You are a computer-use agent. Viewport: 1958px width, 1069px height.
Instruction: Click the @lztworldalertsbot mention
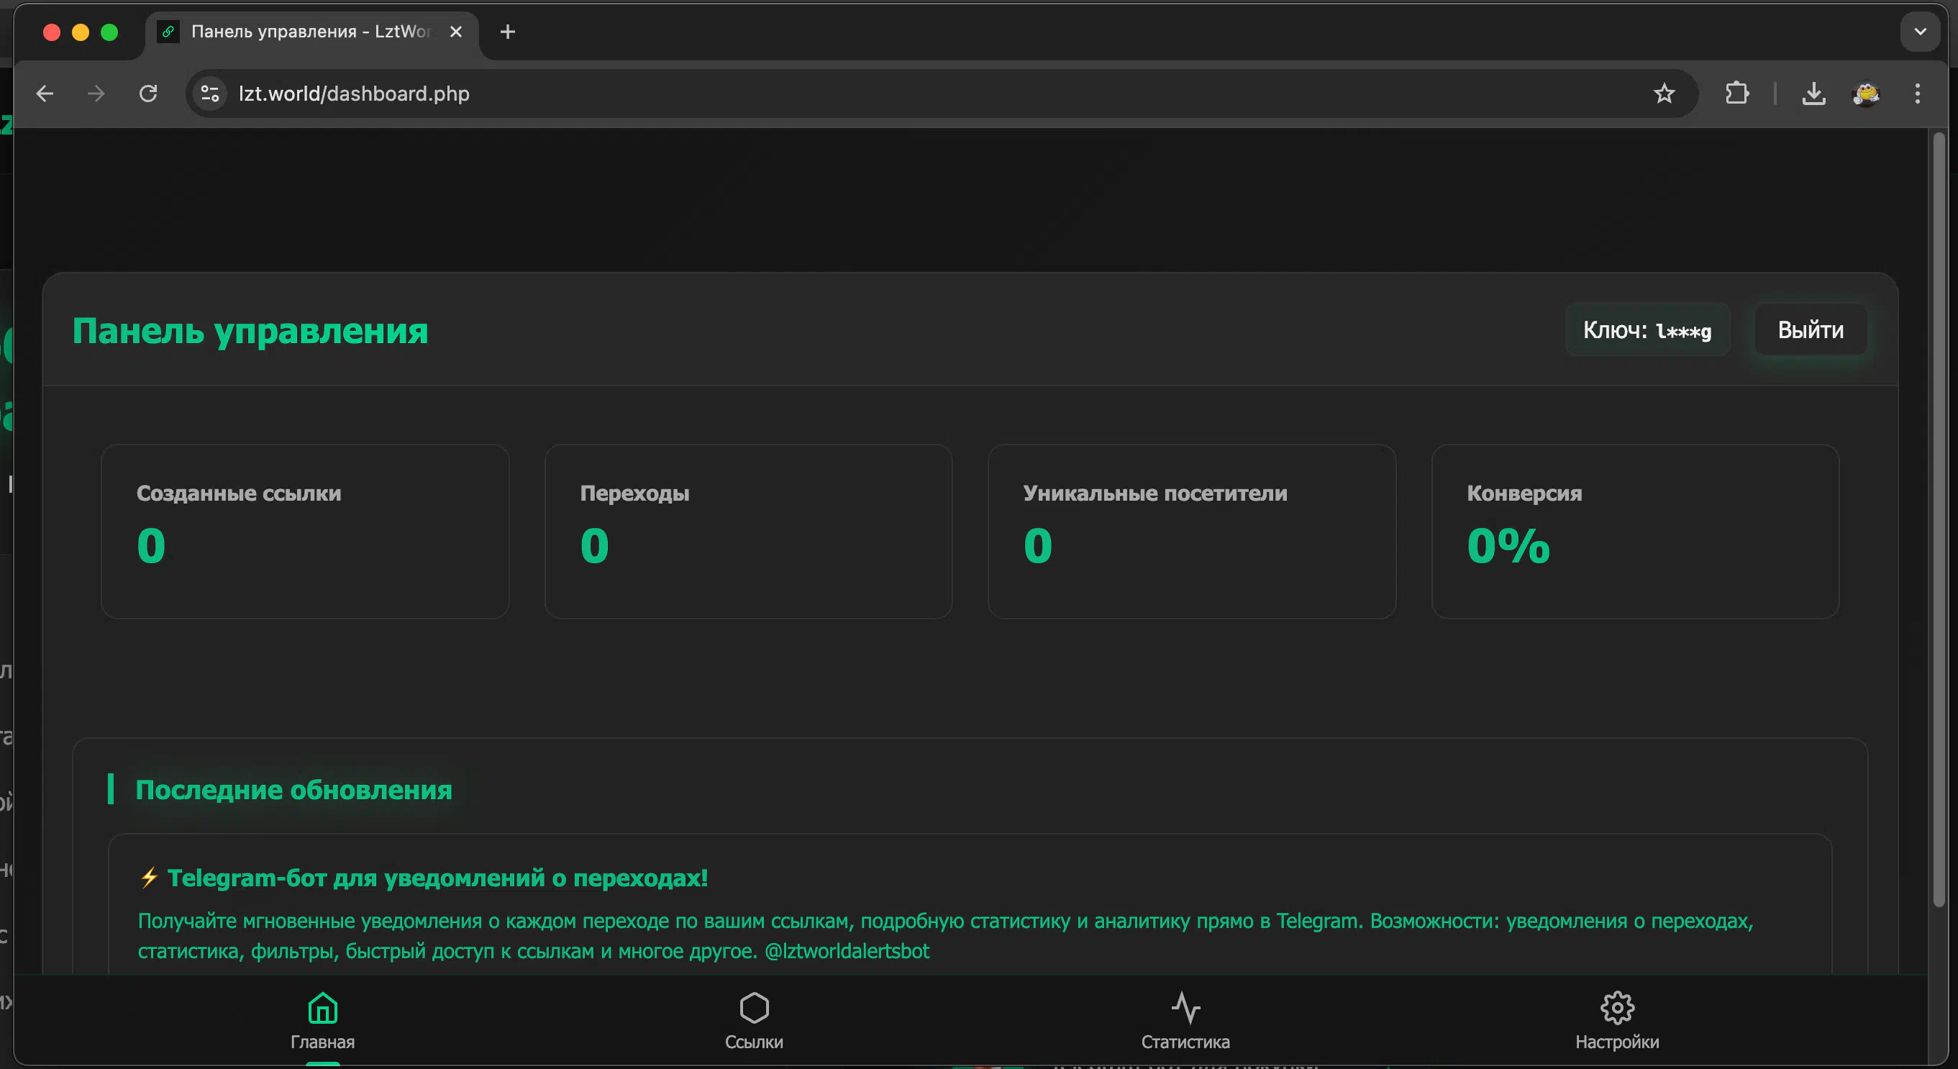point(847,951)
